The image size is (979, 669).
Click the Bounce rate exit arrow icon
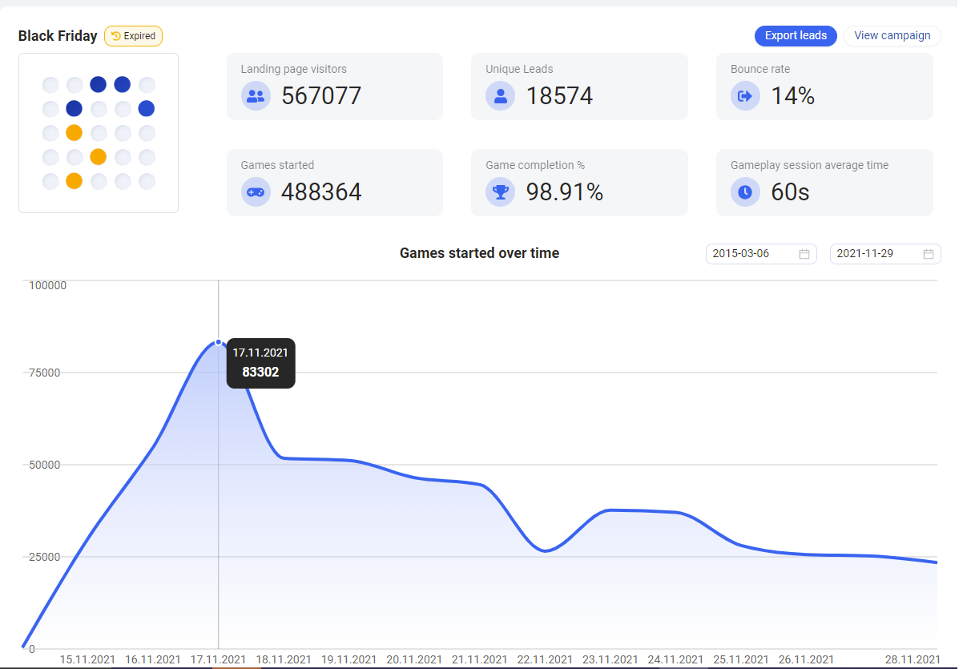point(745,96)
